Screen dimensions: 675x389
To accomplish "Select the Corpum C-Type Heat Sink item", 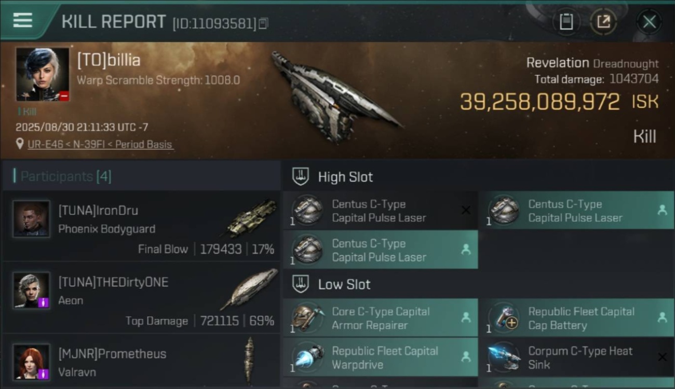I will pos(576,357).
